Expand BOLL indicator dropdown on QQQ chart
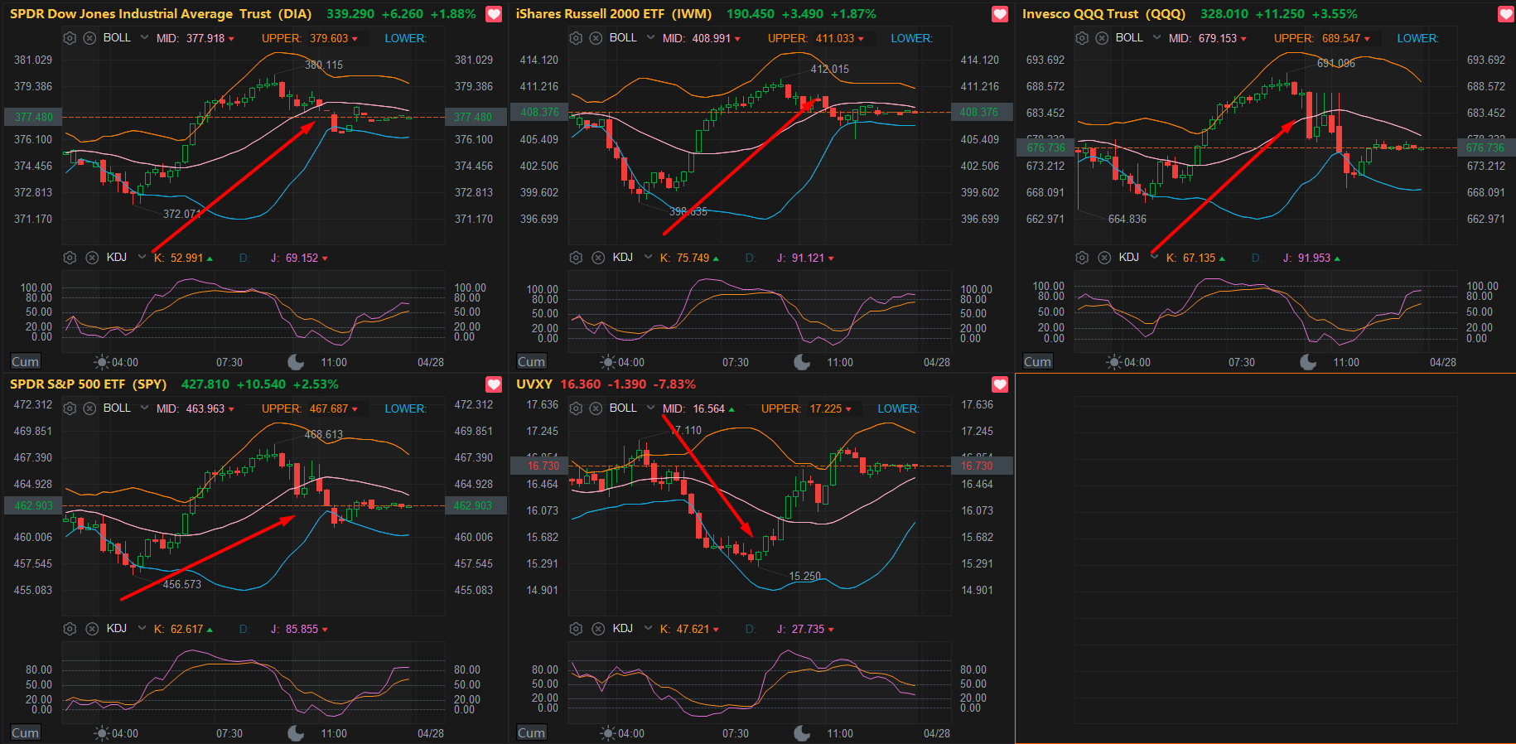Image resolution: width=1516 pixels, height=744 pixels. [x=1156, y=38]
